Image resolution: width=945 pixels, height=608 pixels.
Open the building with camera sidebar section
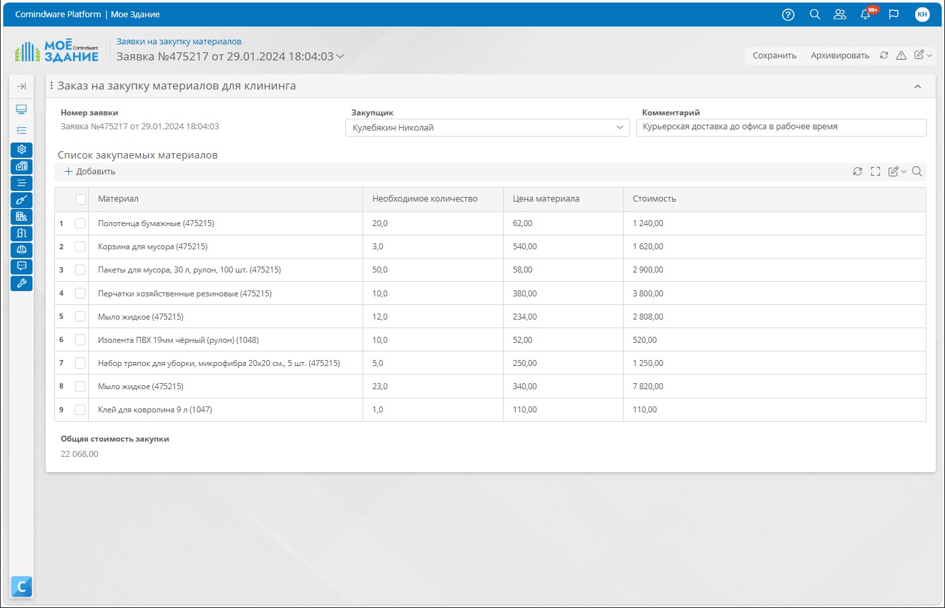click(21, 166)
